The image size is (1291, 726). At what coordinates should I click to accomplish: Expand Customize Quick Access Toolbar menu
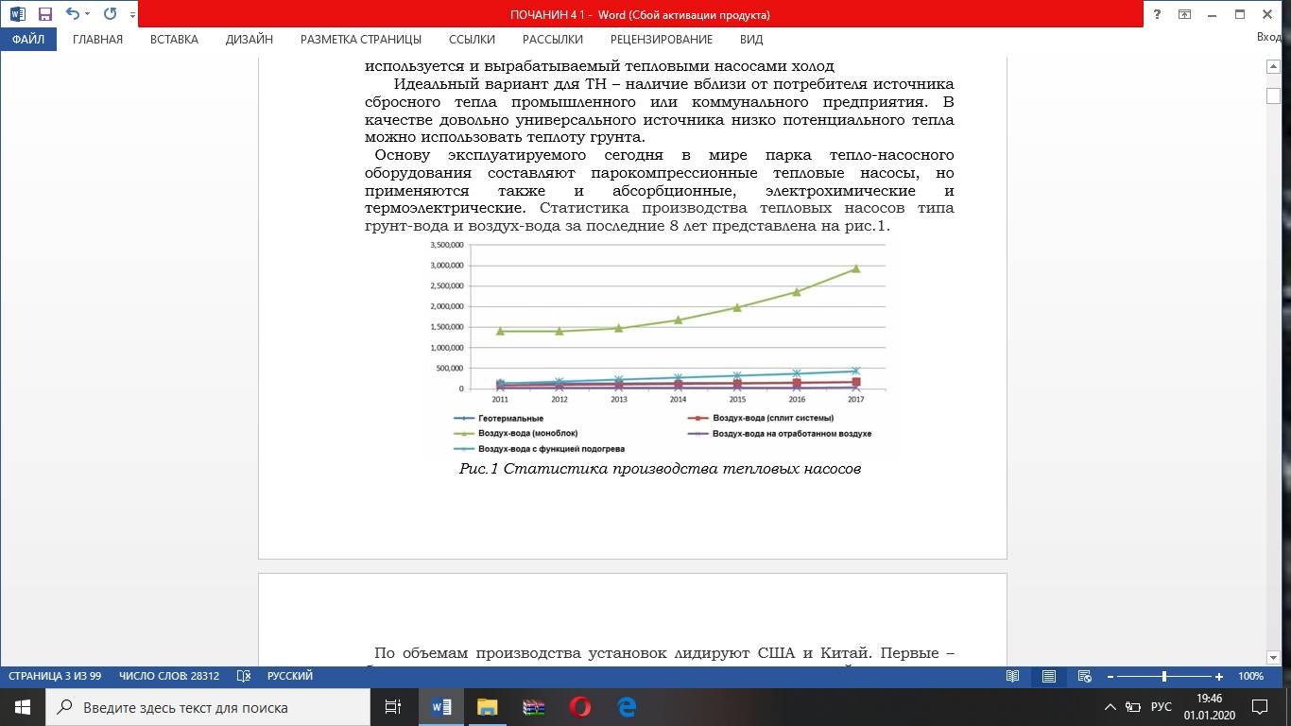[131, 15]
